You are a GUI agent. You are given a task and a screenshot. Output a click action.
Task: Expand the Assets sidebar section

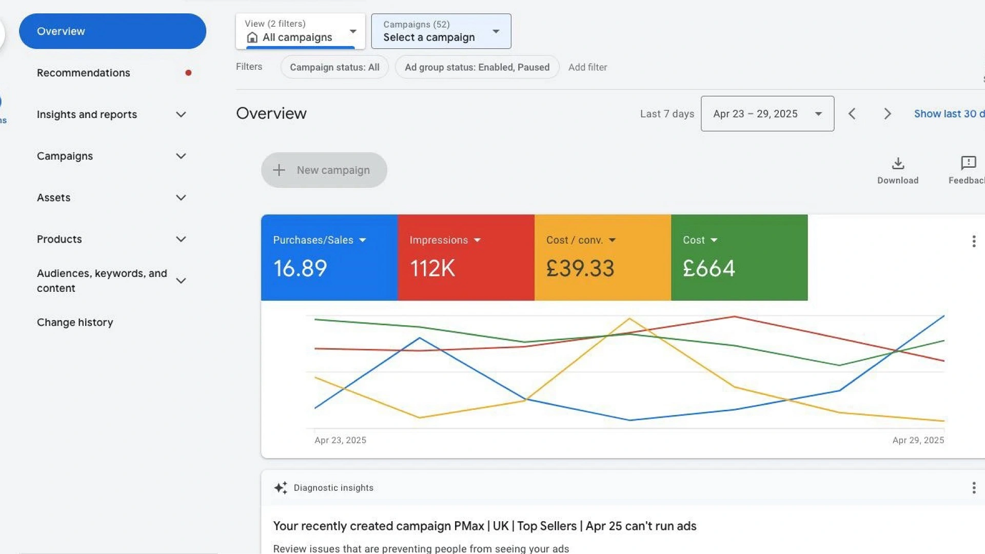[181, 197]
